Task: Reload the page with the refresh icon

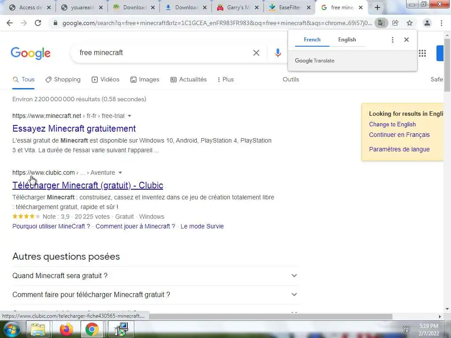Action: [38, 23]
